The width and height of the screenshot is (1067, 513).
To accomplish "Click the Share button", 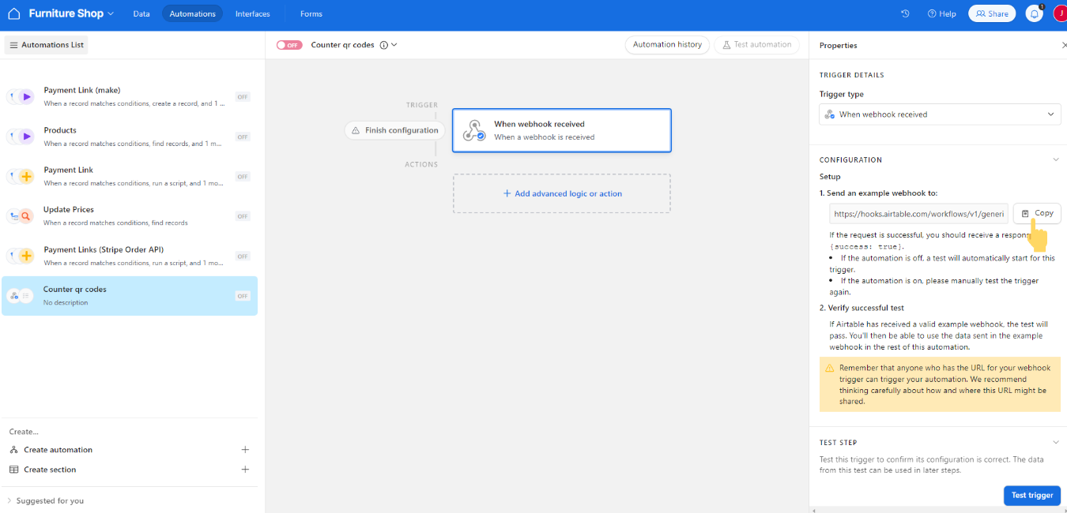I will (x=992, y=13).
